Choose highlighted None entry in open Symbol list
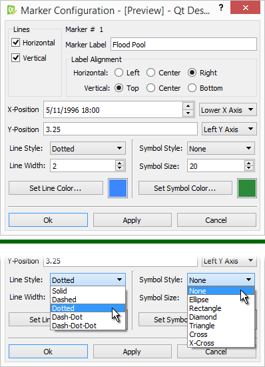This screenshot has width=265, height=367. [x=221, y=291]
